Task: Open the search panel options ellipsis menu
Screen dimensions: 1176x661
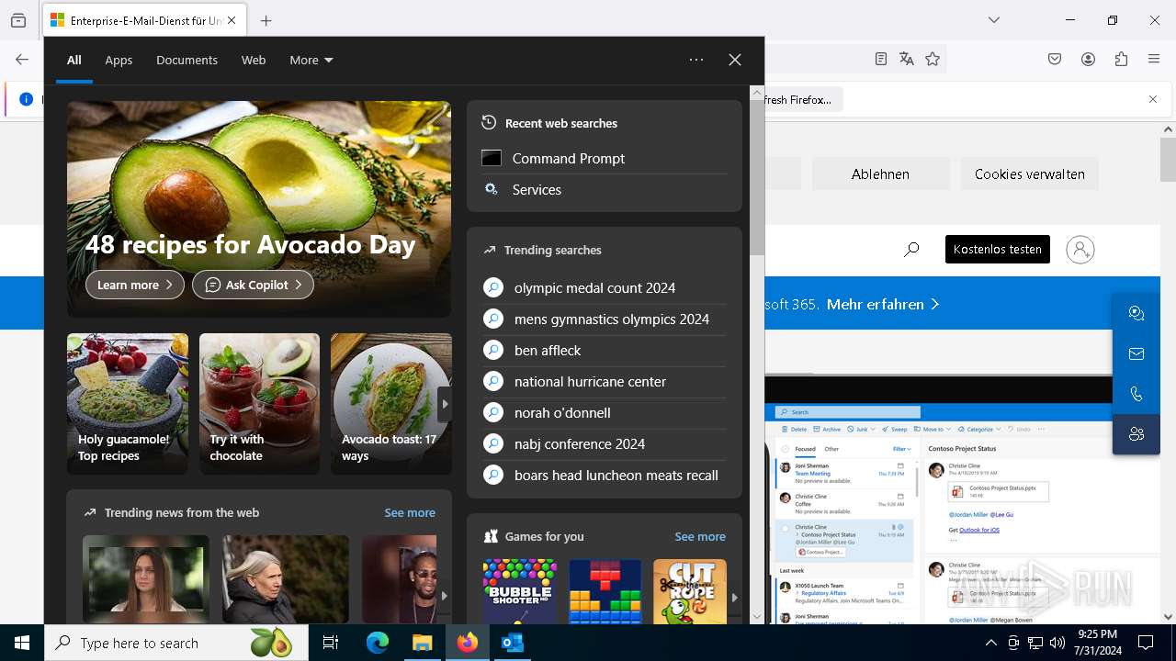Action: (696, 60)
